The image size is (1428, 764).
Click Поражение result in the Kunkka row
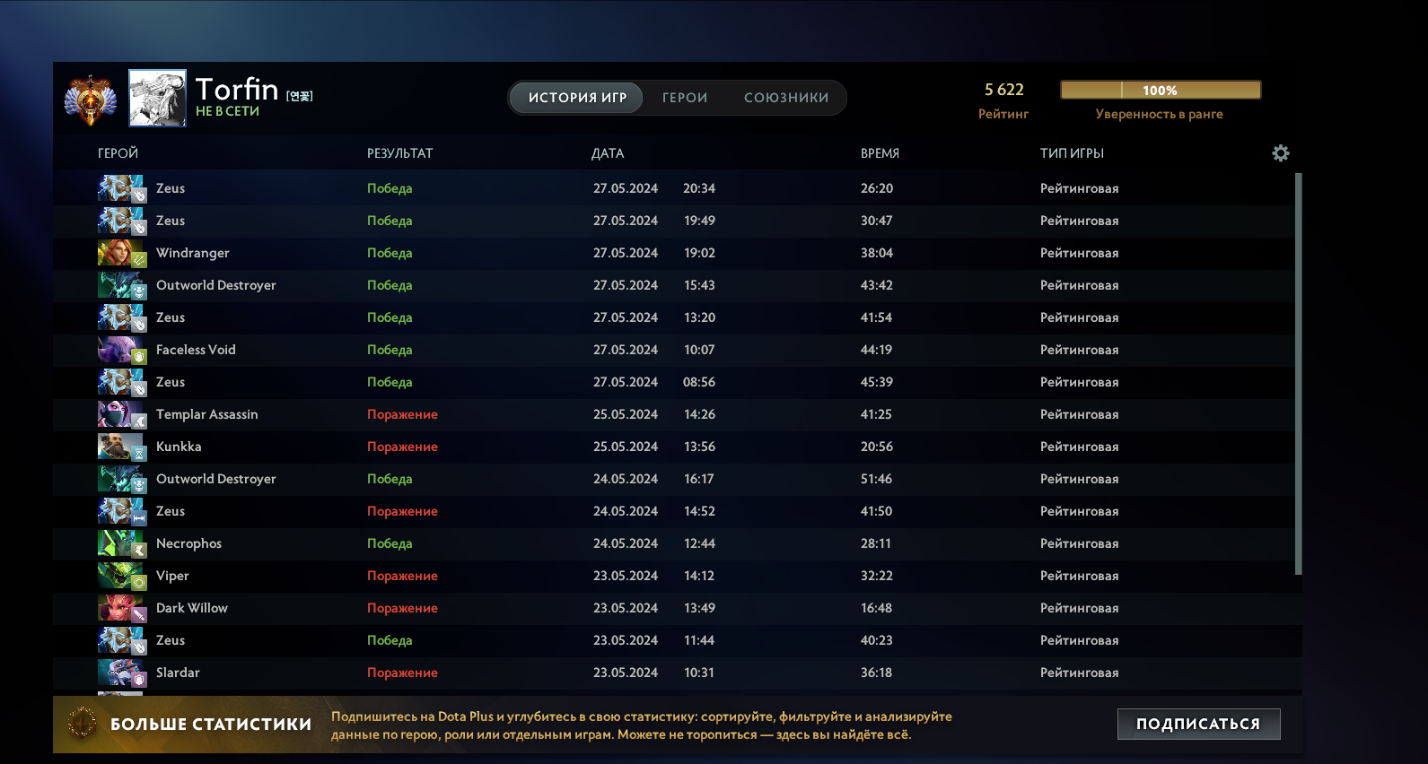pos(402,447)
